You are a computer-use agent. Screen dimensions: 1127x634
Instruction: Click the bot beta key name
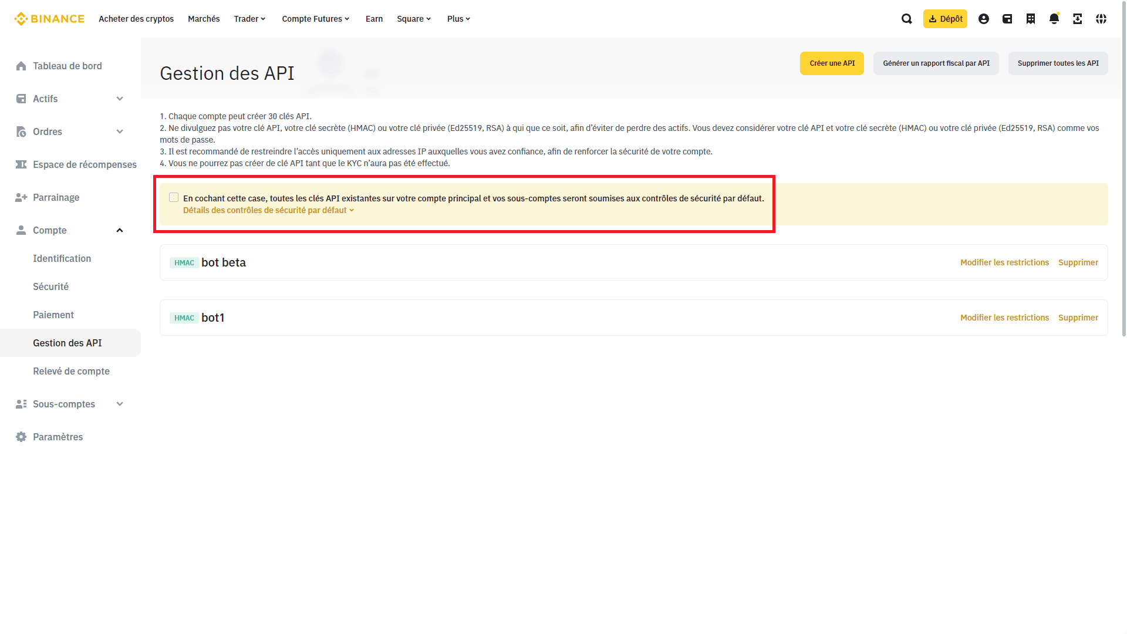224,262
